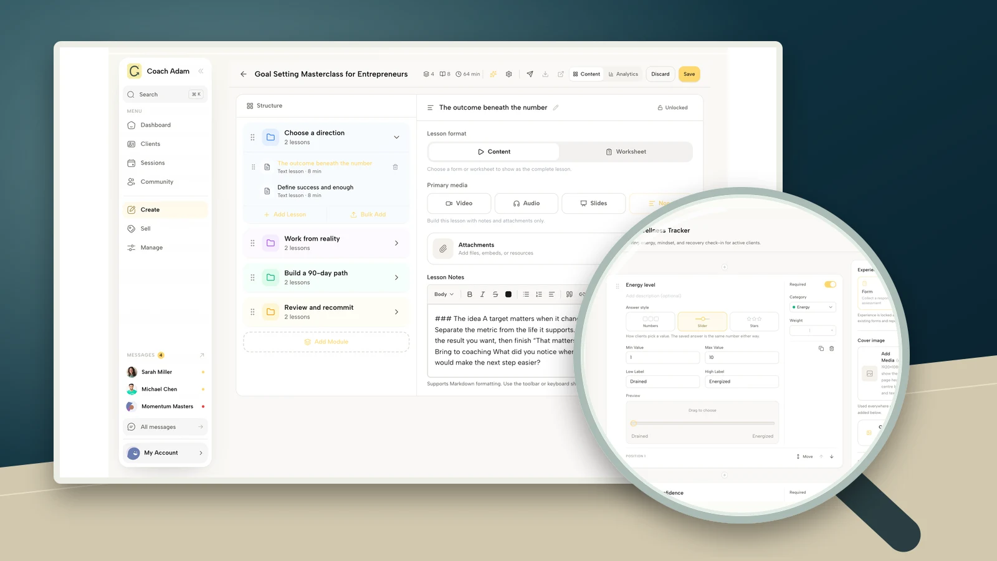Viewport: 997px width, 561px height.
Task: Expand the 'Work from reality' module
Action: (396, 243)
